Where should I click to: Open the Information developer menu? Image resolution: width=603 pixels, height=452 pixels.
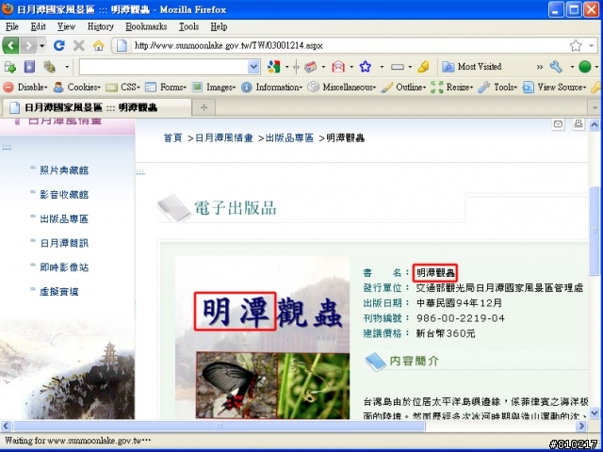click(x=271, y=88)
